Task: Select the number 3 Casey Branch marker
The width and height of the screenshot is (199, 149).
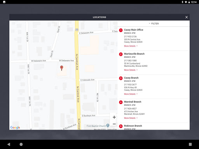Action: coord(121,78)
